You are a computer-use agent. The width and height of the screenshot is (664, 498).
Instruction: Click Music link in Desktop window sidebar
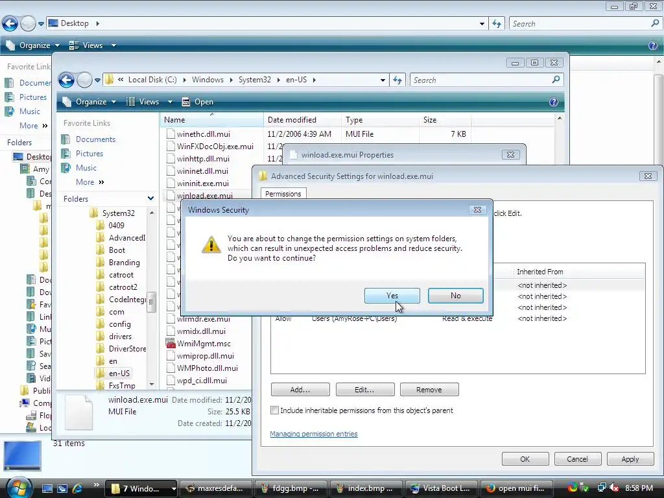pyautogui.click(x=30, y=112)
